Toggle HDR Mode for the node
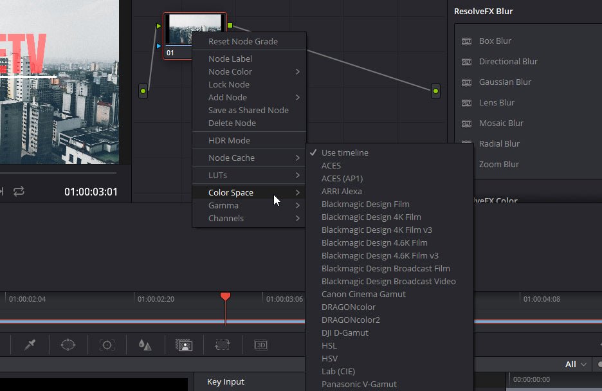 pos(249,140)
